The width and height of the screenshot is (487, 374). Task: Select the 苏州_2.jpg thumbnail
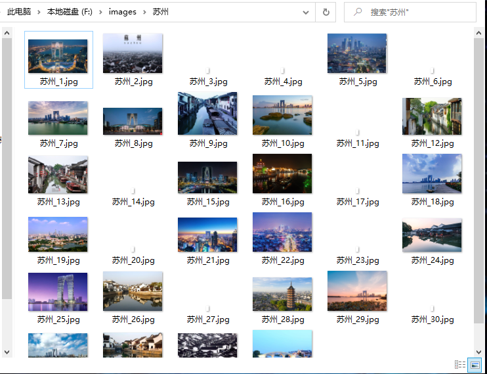coord(133,53)
